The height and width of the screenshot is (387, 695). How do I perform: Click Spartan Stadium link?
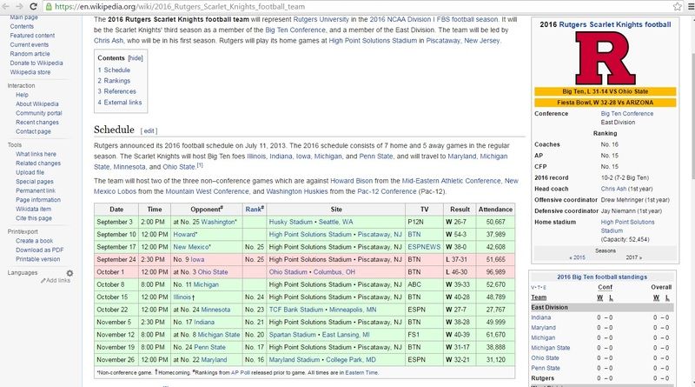click(292, 335)
